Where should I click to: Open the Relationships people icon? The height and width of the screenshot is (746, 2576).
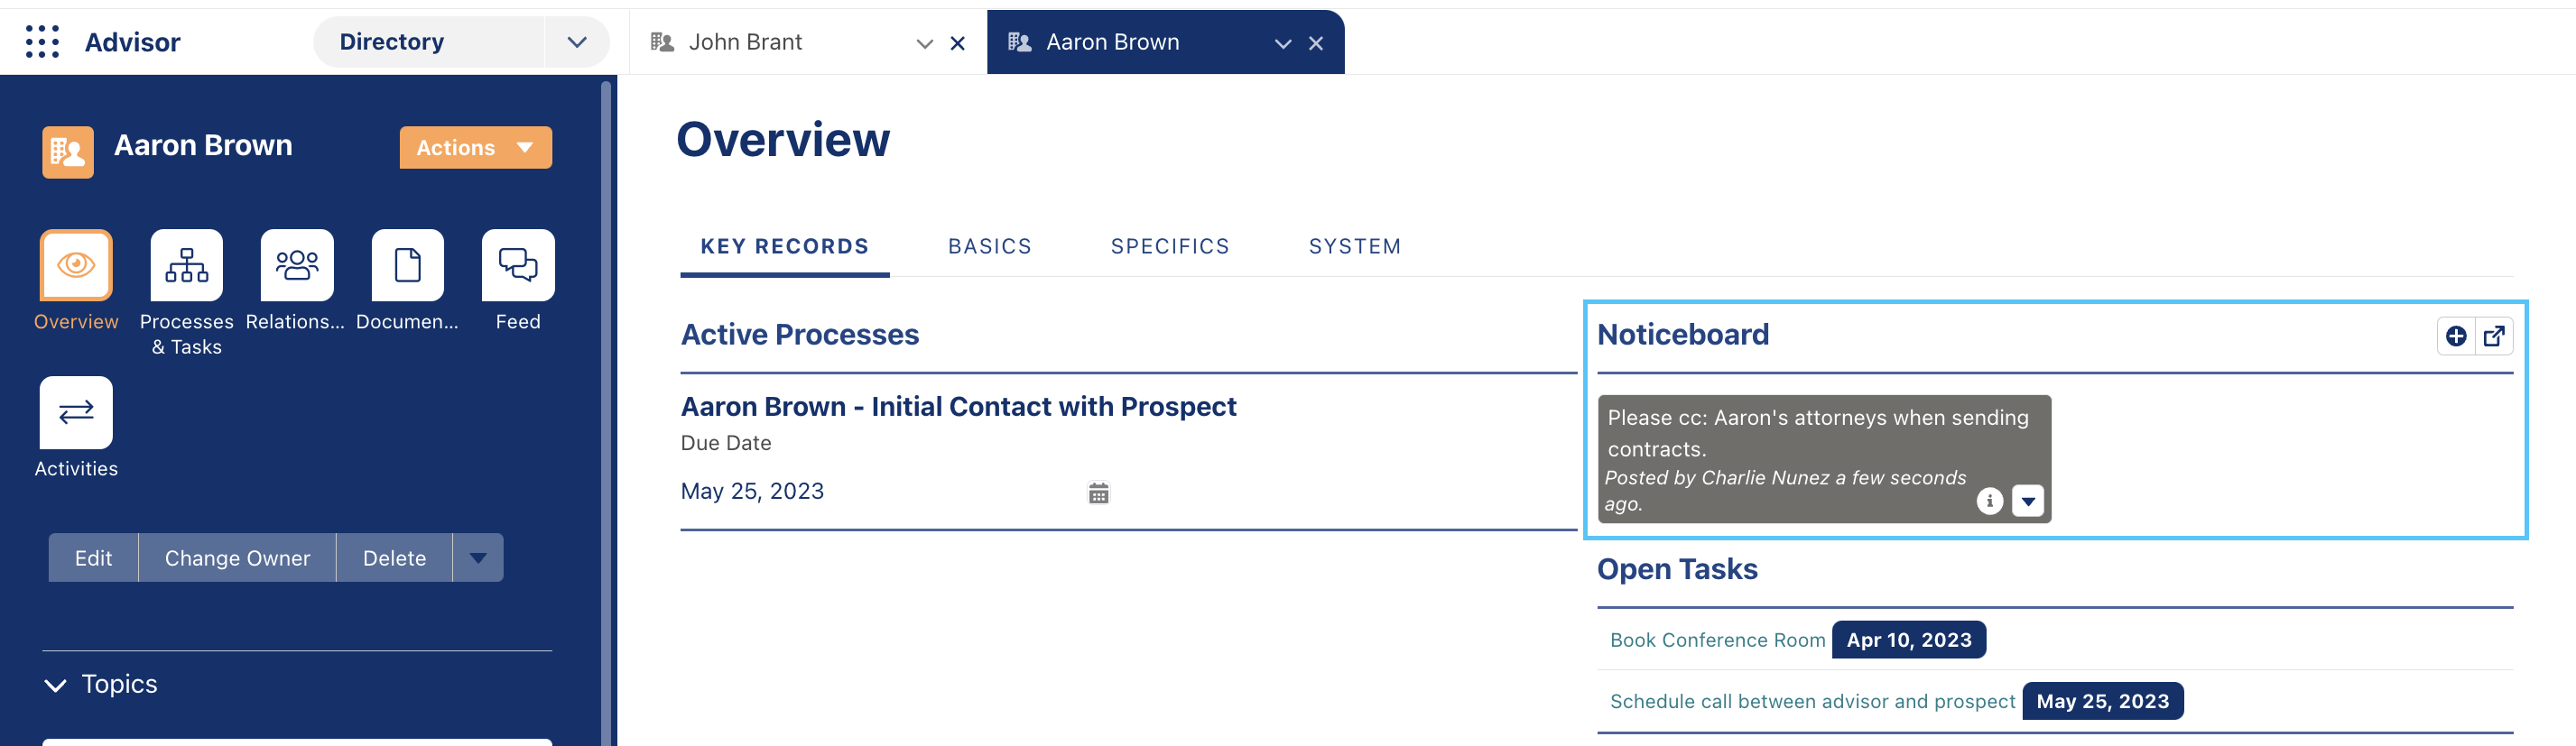tap(297, 265)
